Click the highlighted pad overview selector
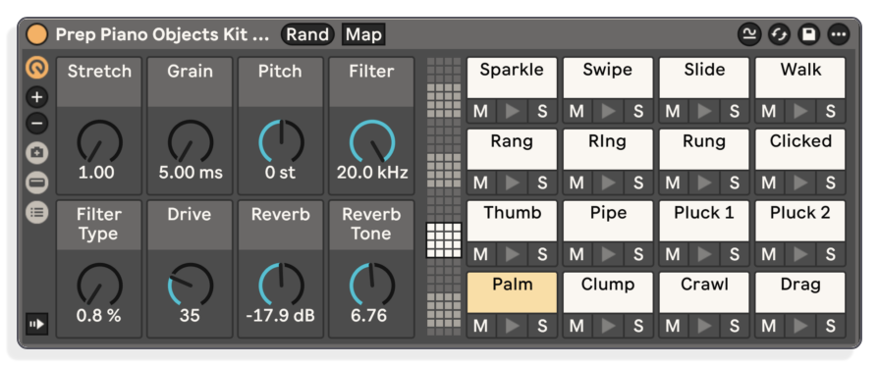Screen dimensions: 879x366 [444, 239]
